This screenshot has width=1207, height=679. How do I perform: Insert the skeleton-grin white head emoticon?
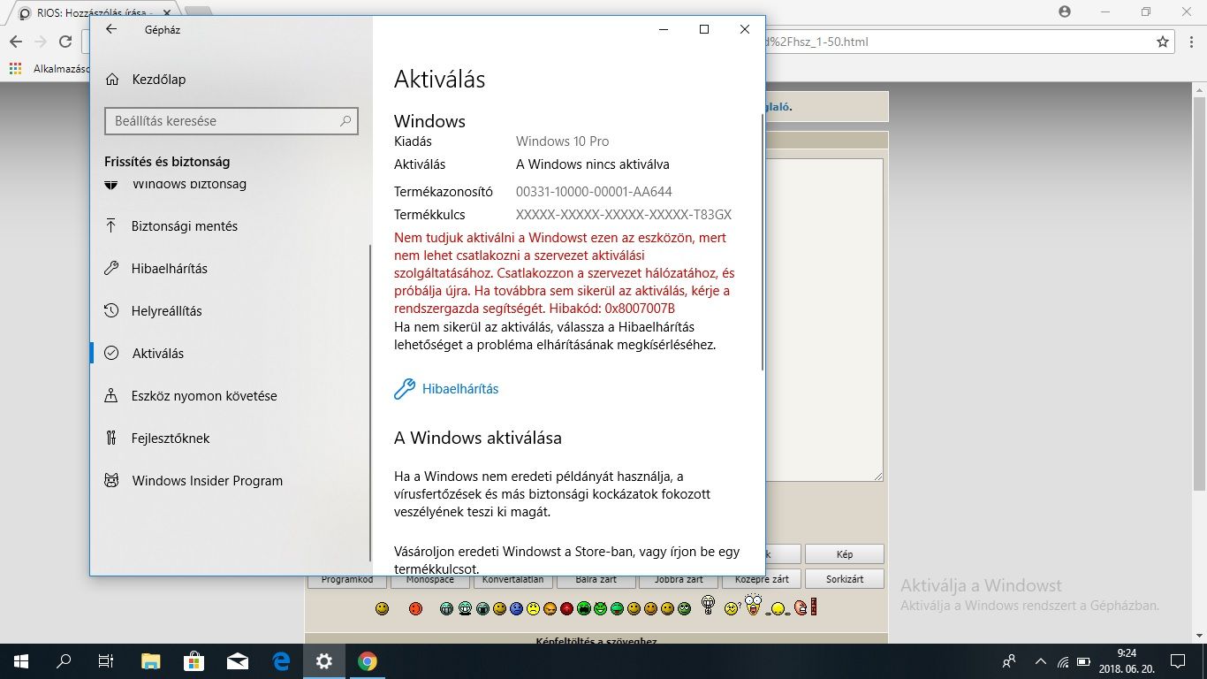[708, 605]
